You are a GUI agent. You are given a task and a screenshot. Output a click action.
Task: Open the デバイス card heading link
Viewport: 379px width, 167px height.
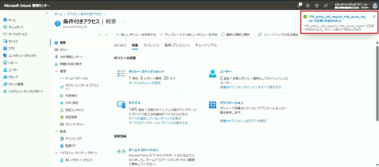(x=134, y=103)
